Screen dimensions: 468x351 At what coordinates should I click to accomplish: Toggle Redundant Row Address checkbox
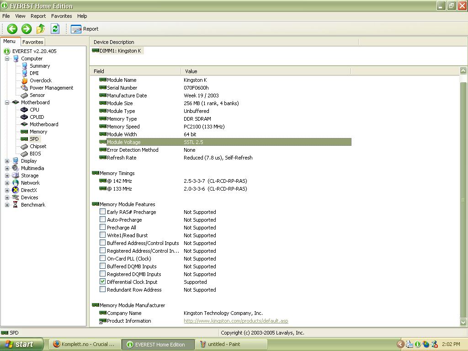[102, 289]
